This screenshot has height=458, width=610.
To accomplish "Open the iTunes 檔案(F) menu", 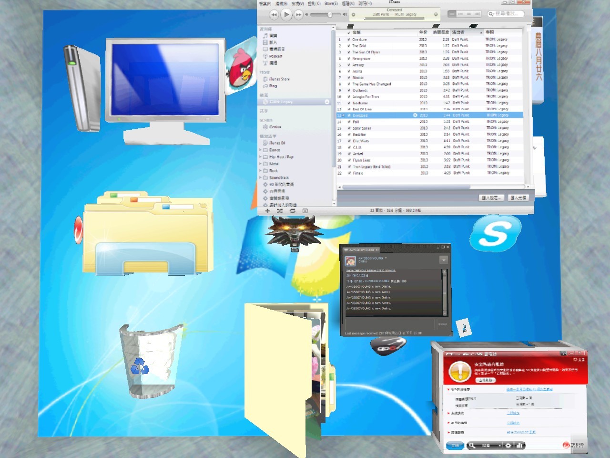I will pyautogui.click(x=265, y=3).
